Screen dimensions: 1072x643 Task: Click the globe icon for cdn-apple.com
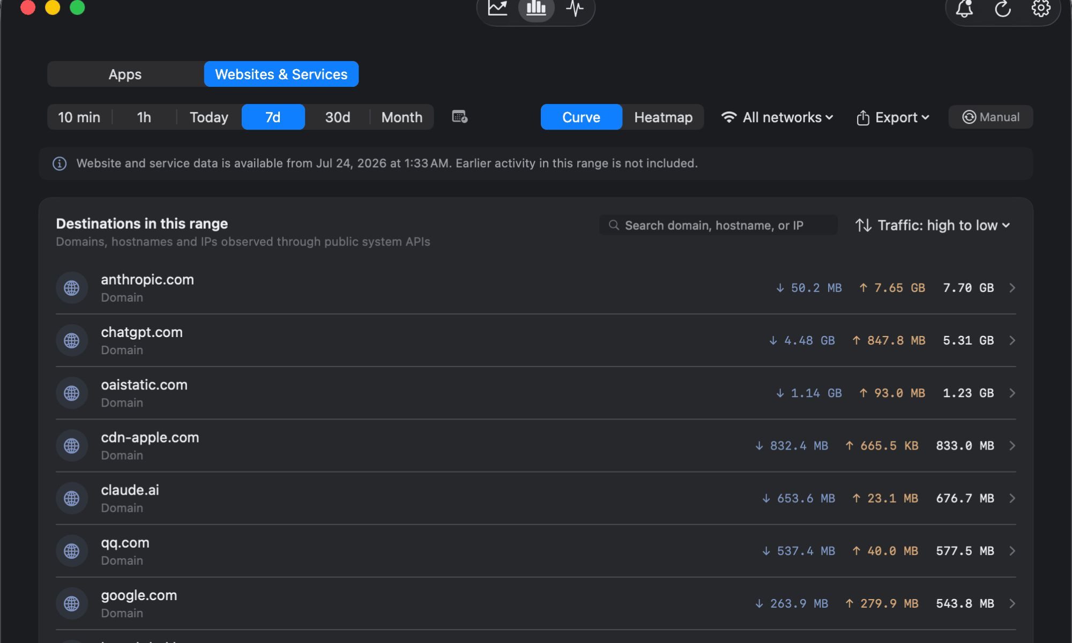click(x=72, y=446)
